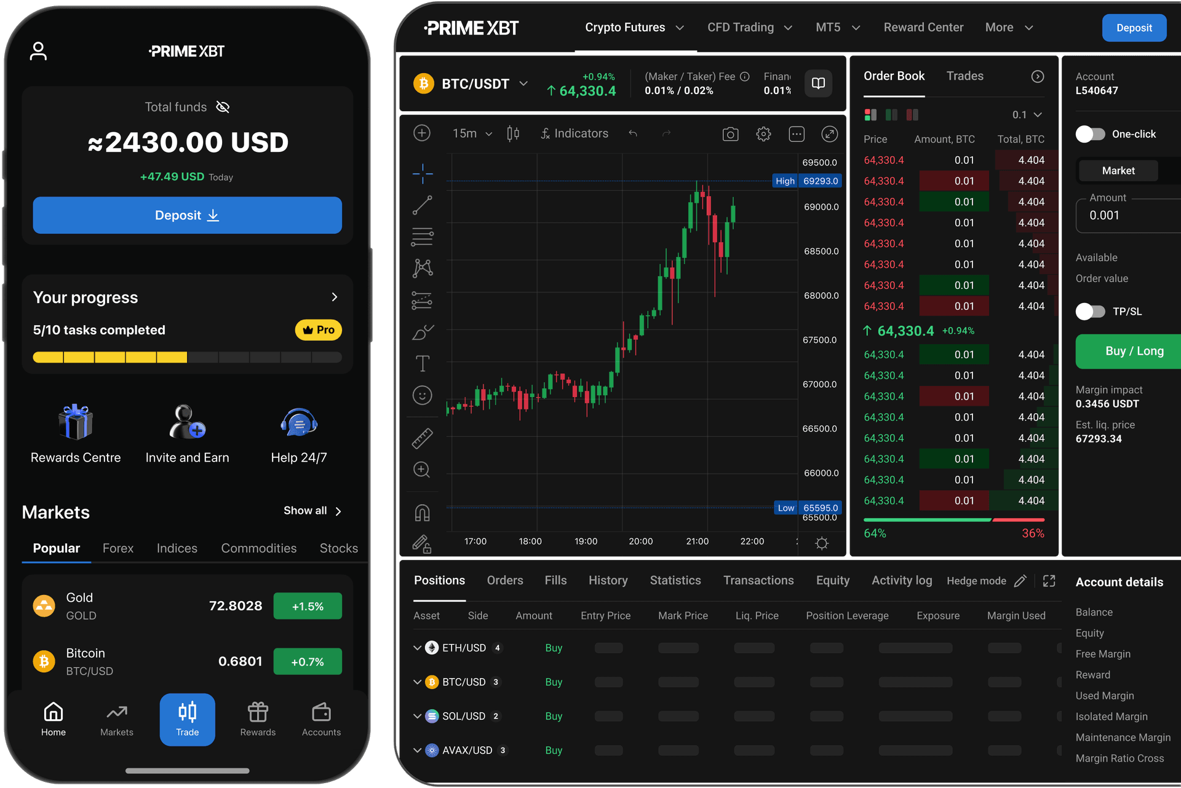The image size is (1181, 788).
Task: Show both bids and asks order book view
Action: tap(870, 115)
